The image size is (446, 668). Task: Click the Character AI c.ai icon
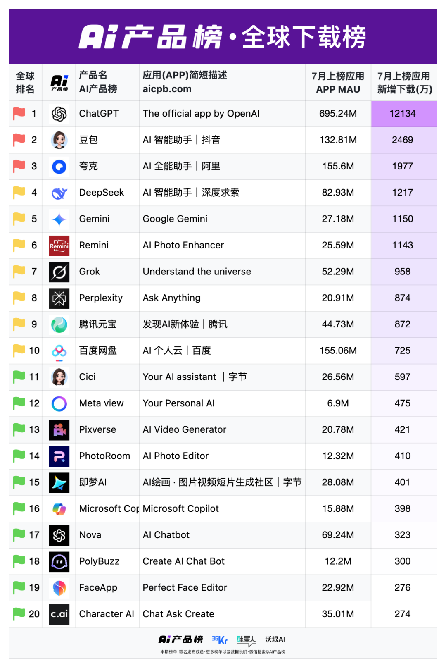59,614
